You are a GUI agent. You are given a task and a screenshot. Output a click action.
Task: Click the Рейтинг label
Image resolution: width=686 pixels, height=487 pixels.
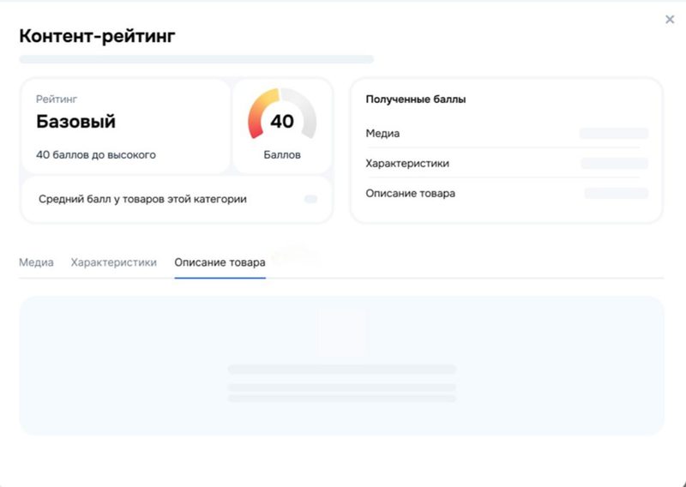tap(57, 99)
